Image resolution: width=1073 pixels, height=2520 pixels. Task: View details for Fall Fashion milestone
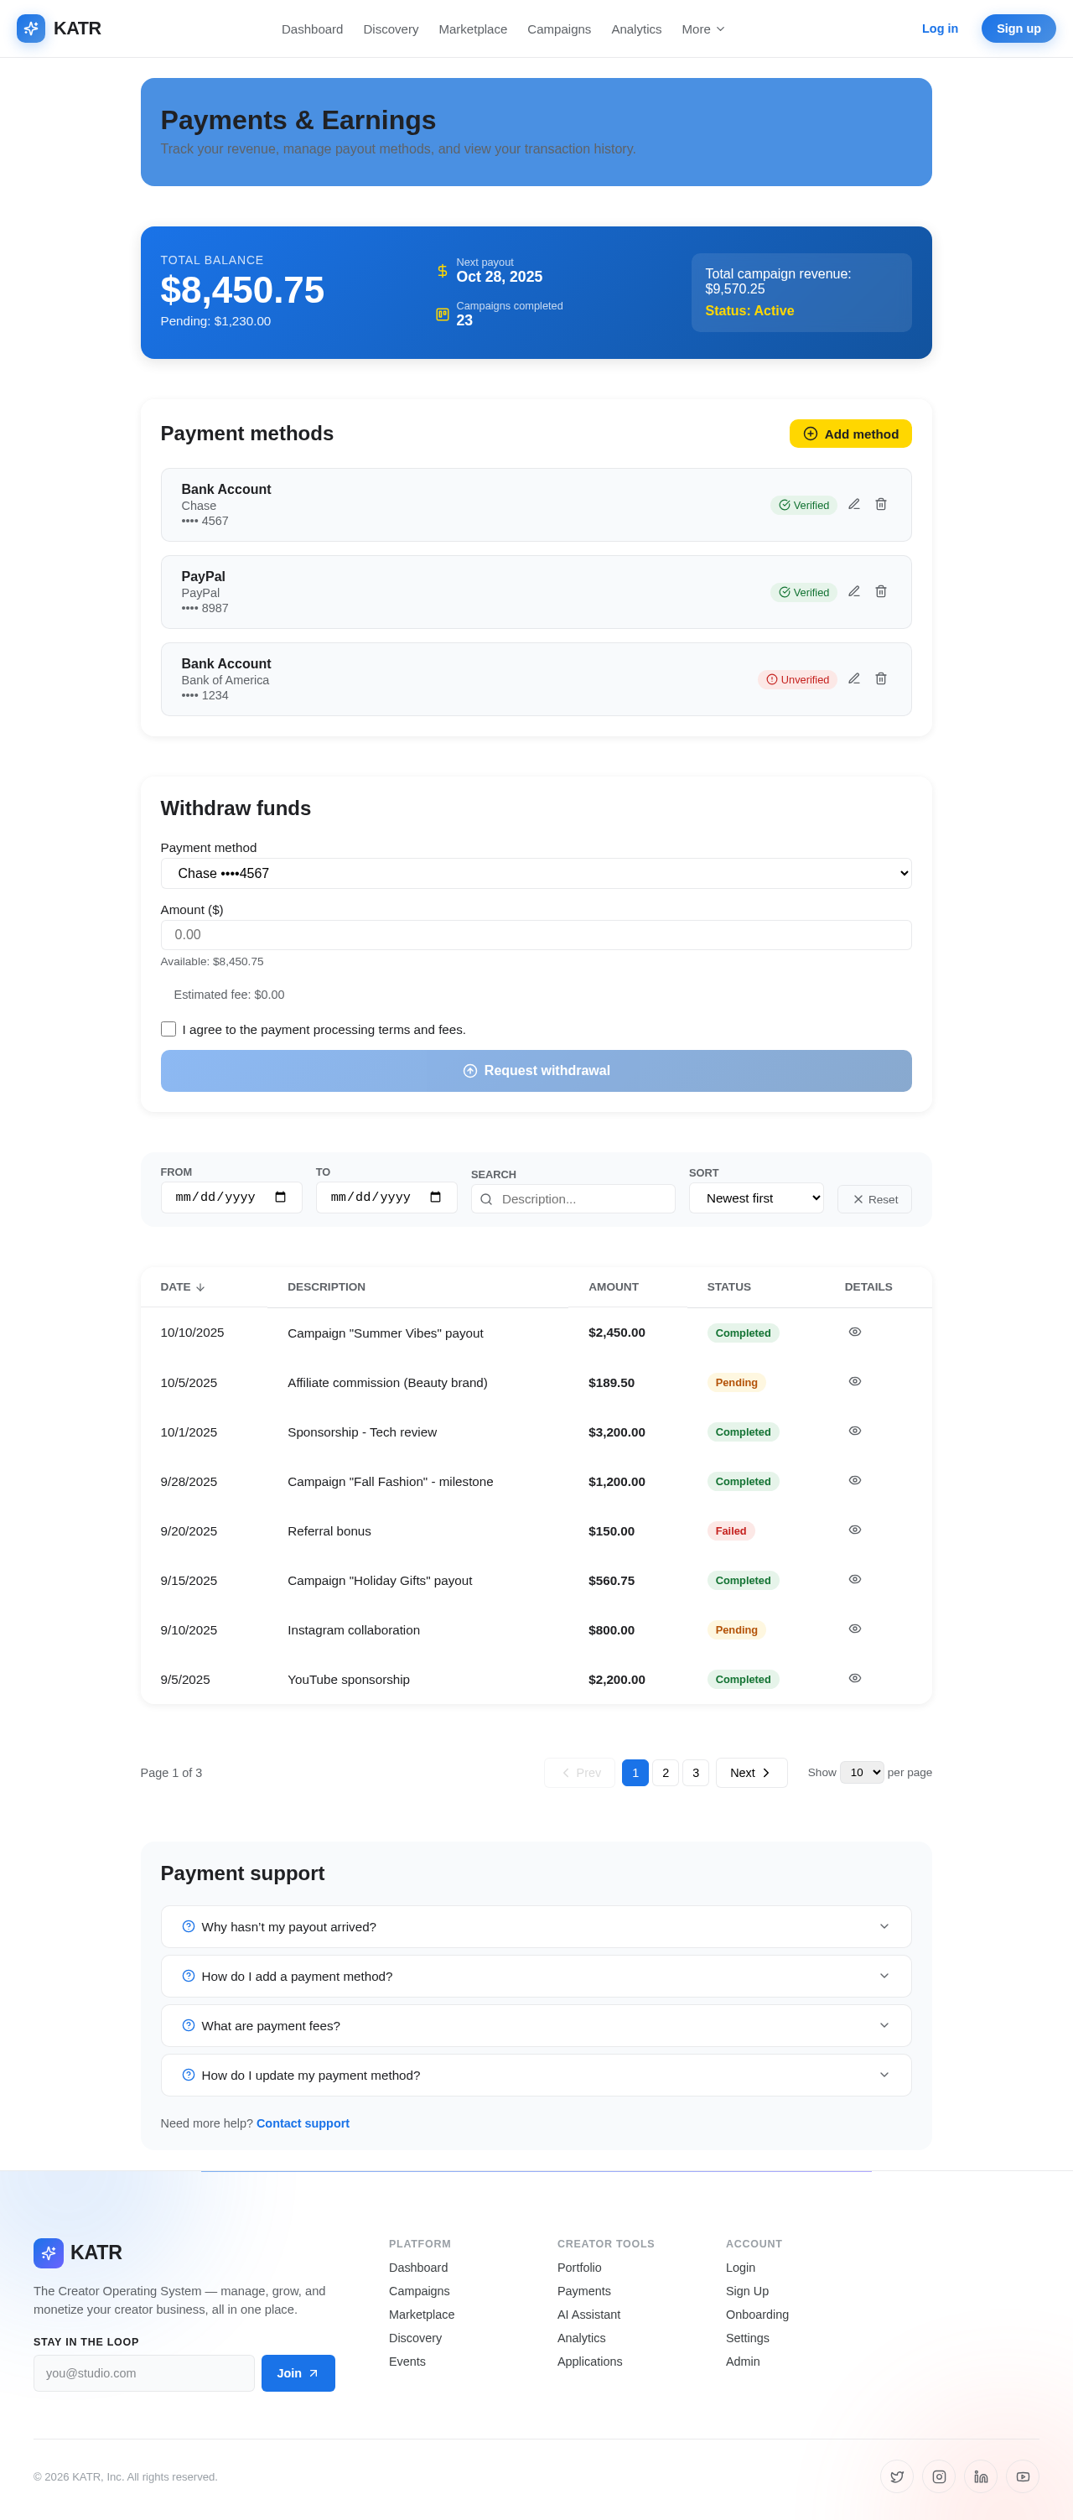[x=855, y=1480]
